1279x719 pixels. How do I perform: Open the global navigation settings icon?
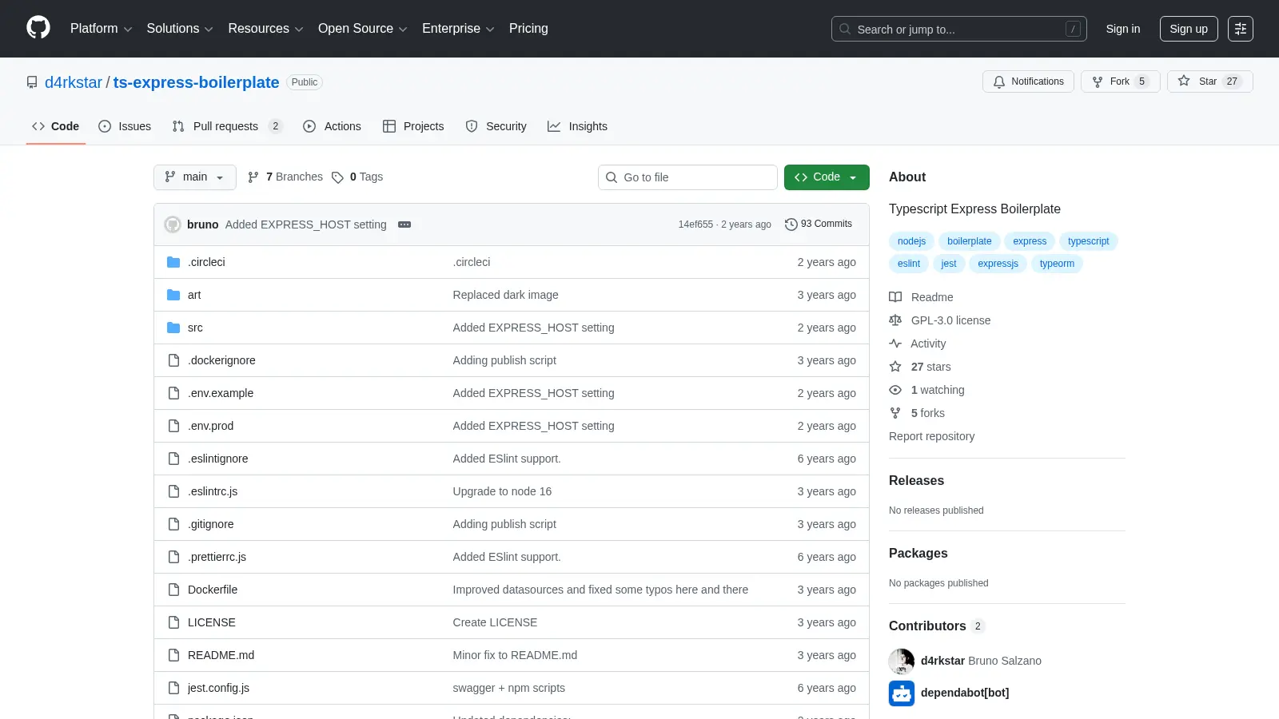point(1241,29)
